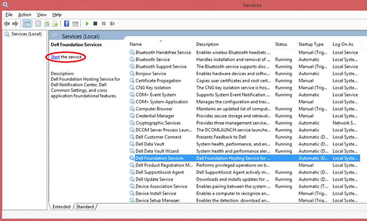367x221 pixels.
Task: Select the Dell Data Vault Wizard service
Action: tap(244, 151)
